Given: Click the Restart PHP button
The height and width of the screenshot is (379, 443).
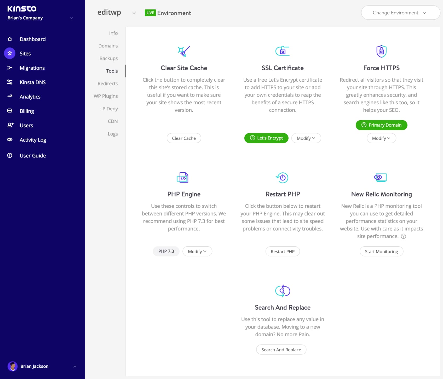Looking at the screenshot, I should point(283,251).
